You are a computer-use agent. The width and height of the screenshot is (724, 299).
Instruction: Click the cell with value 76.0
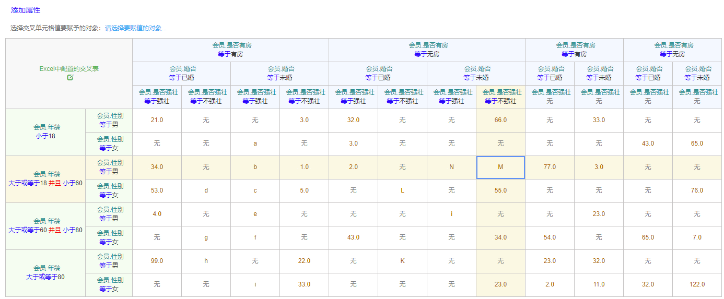697,191
